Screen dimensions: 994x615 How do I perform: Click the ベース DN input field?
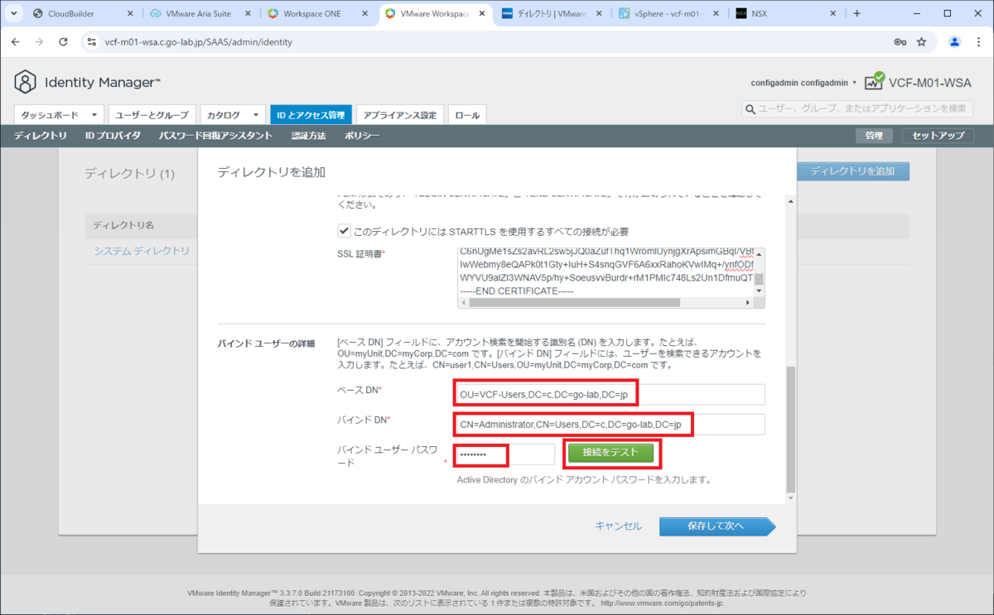[610, 395]
